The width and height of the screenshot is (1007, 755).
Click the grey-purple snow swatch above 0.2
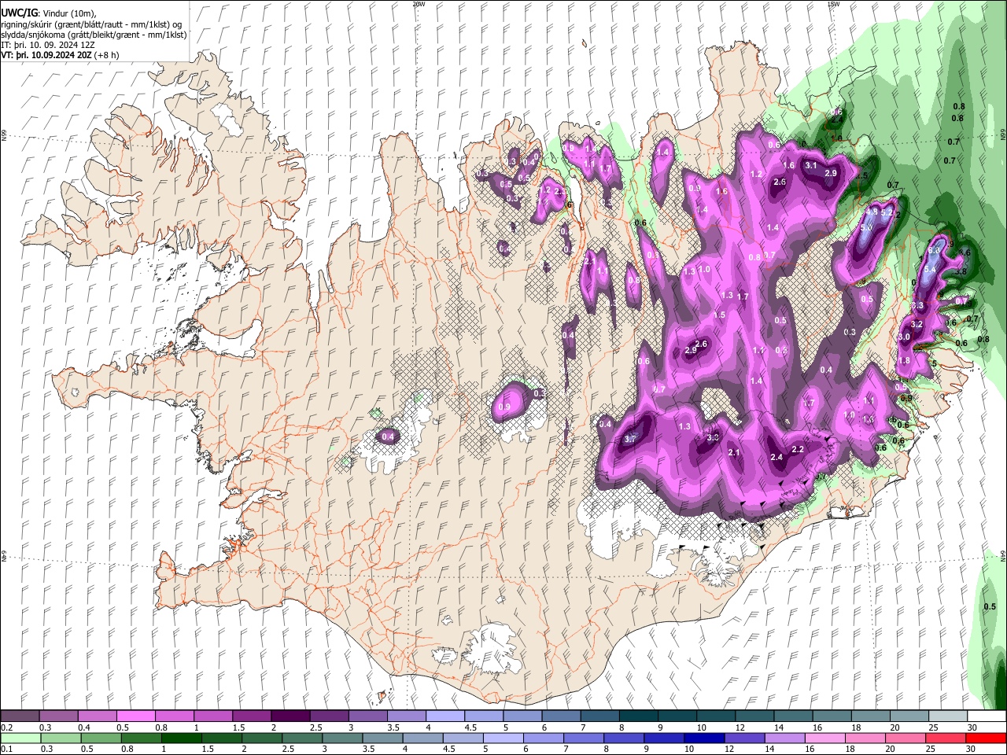20,716
